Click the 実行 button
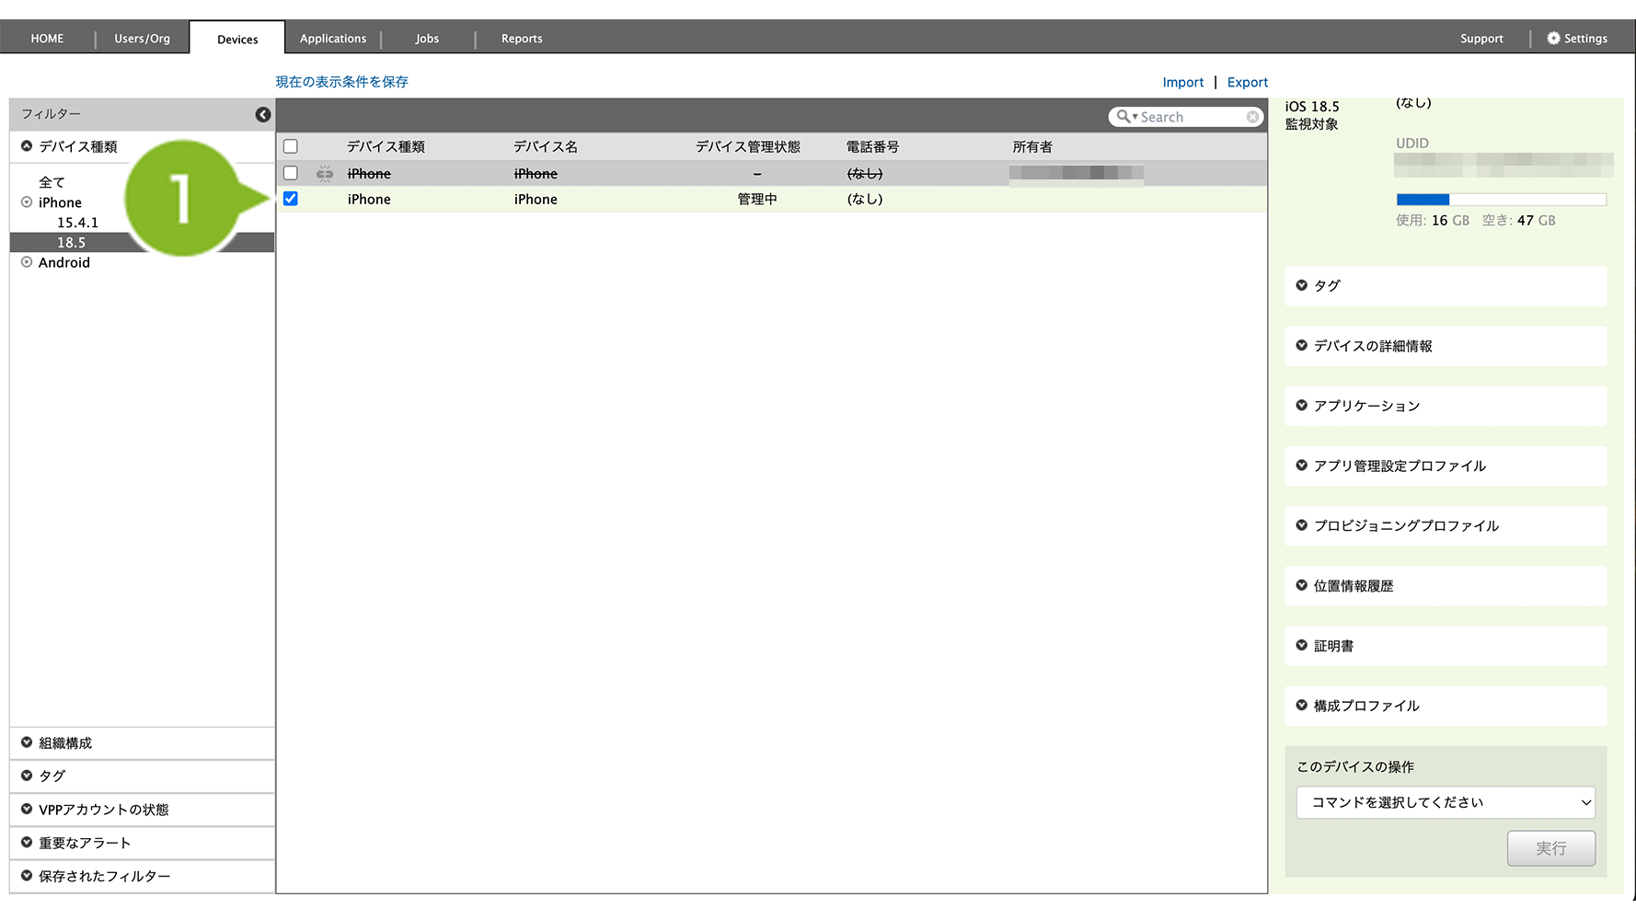Image resolution: width=1636 pixels, height=920 pixels. pos(1550,848)
